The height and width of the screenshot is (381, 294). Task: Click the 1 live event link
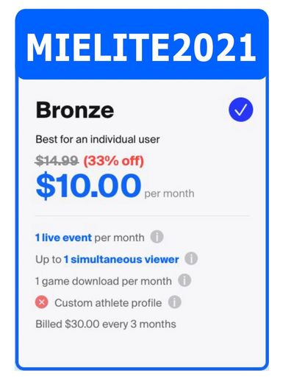[x=63, y=238]
